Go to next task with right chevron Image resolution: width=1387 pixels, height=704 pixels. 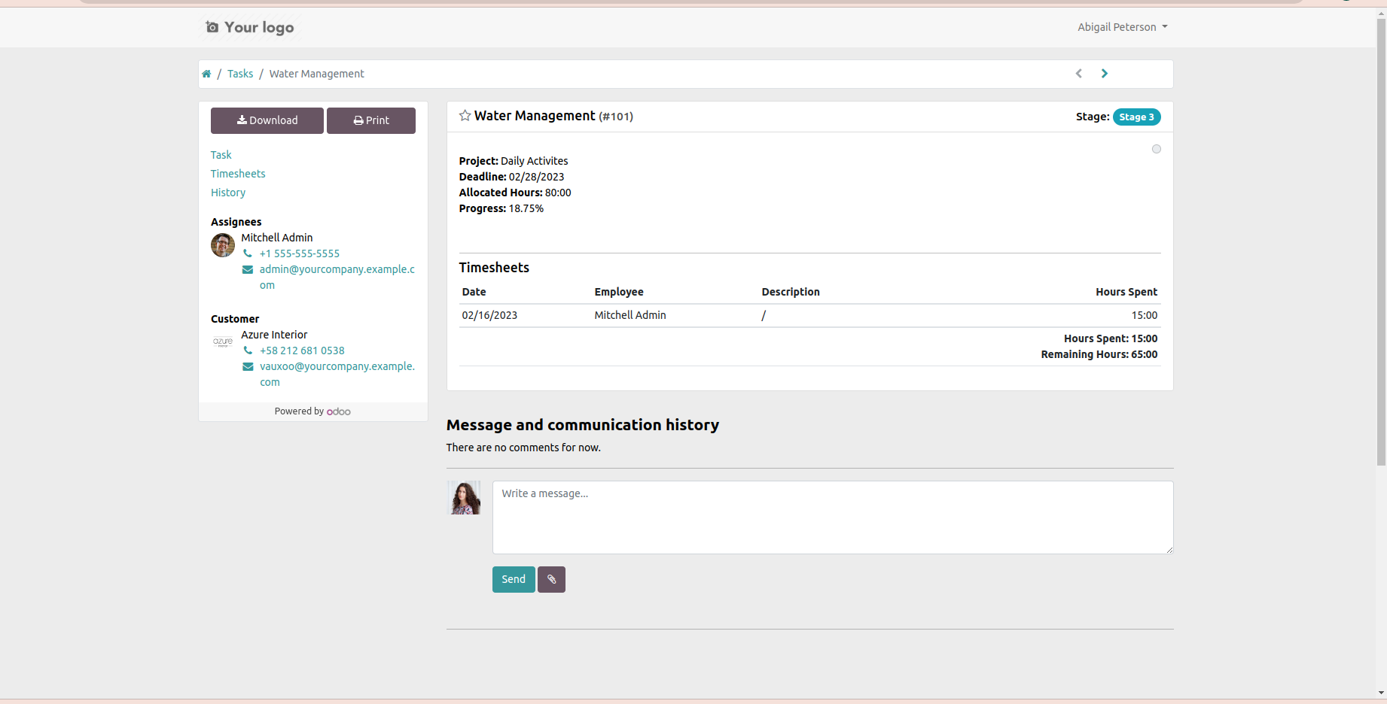(1105, 73)
